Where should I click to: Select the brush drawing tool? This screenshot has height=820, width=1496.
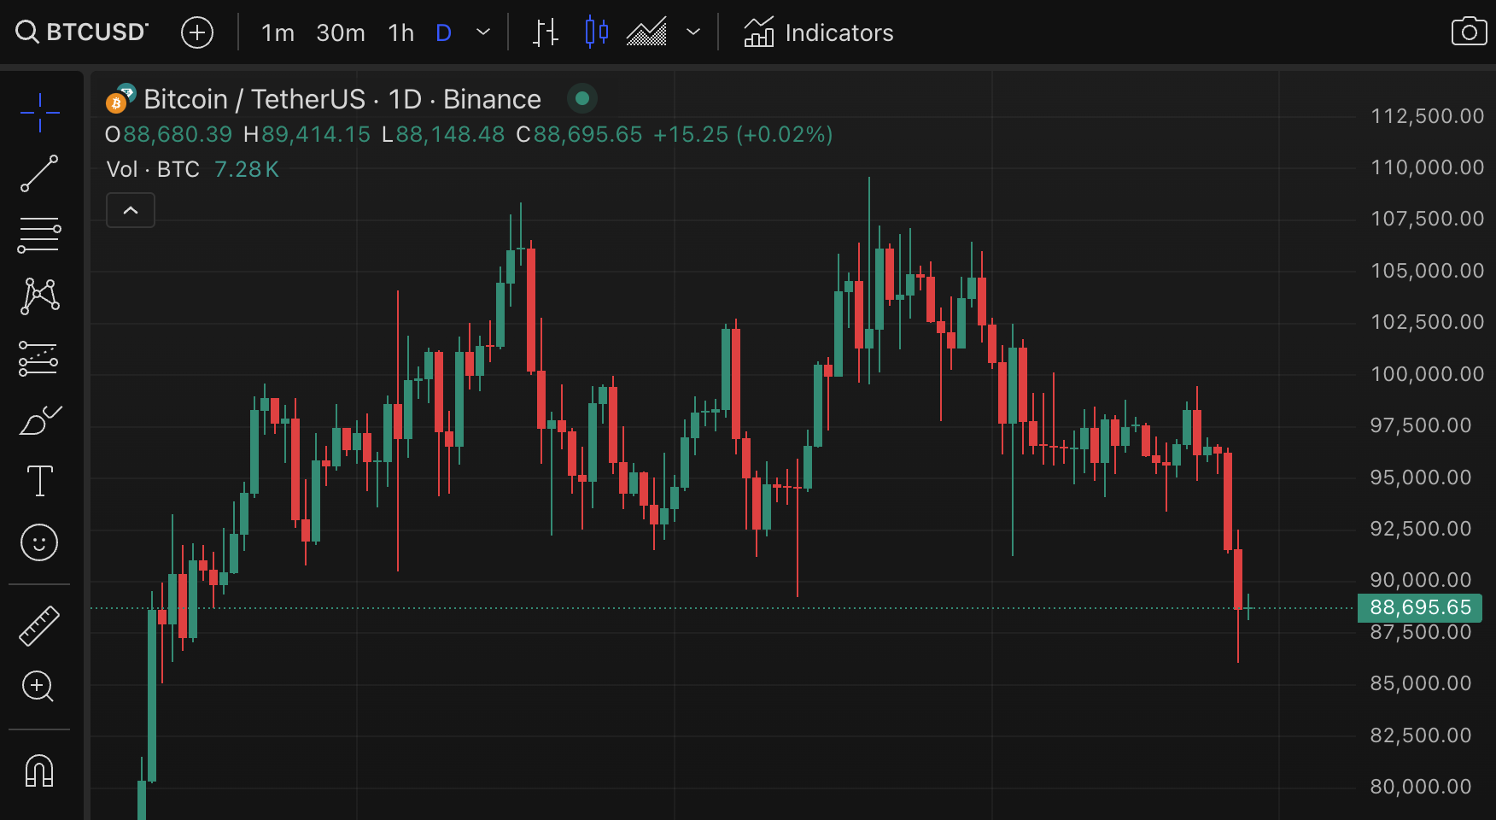tap(39, 420)
